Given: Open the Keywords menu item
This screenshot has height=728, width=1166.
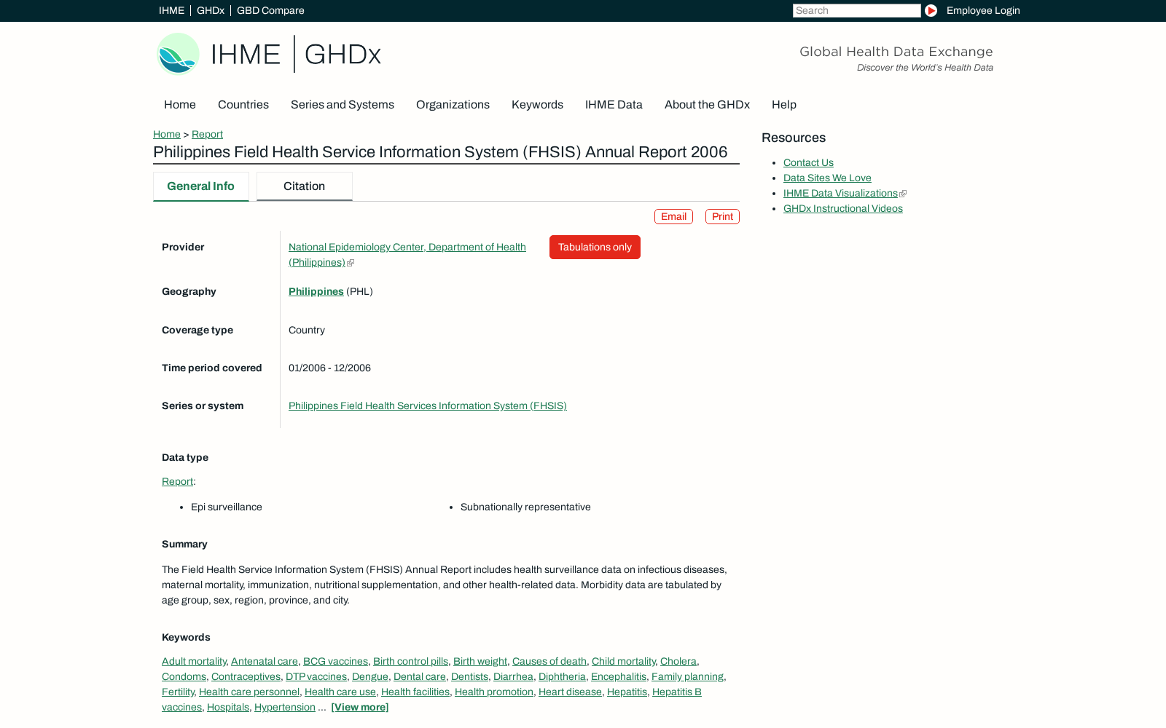Looking at the screenshot, I should coord(537,105).
